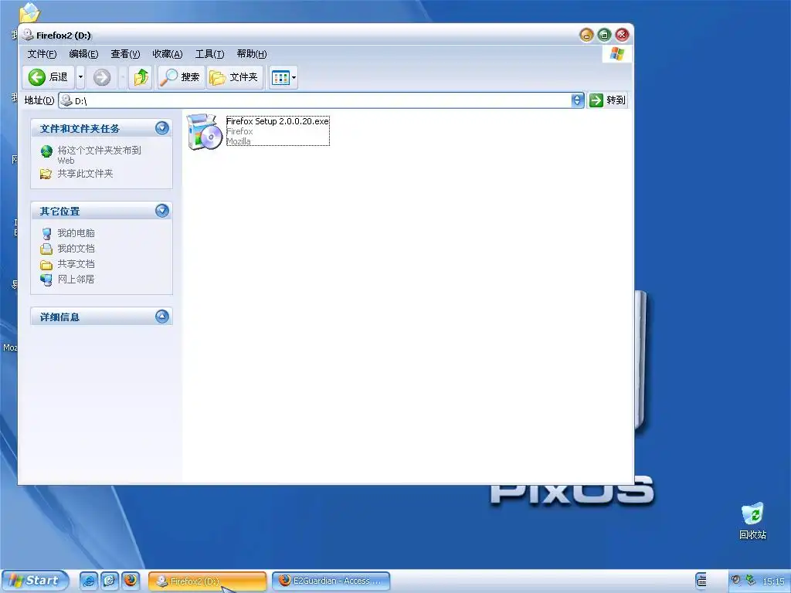Click the folder icon on desktop top-left

click(x=29, y=13)
